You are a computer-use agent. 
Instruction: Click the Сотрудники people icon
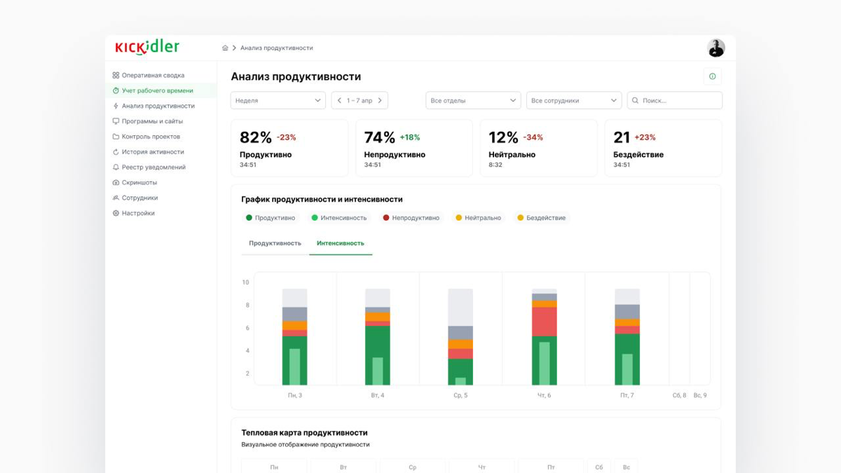click(116, 198)
